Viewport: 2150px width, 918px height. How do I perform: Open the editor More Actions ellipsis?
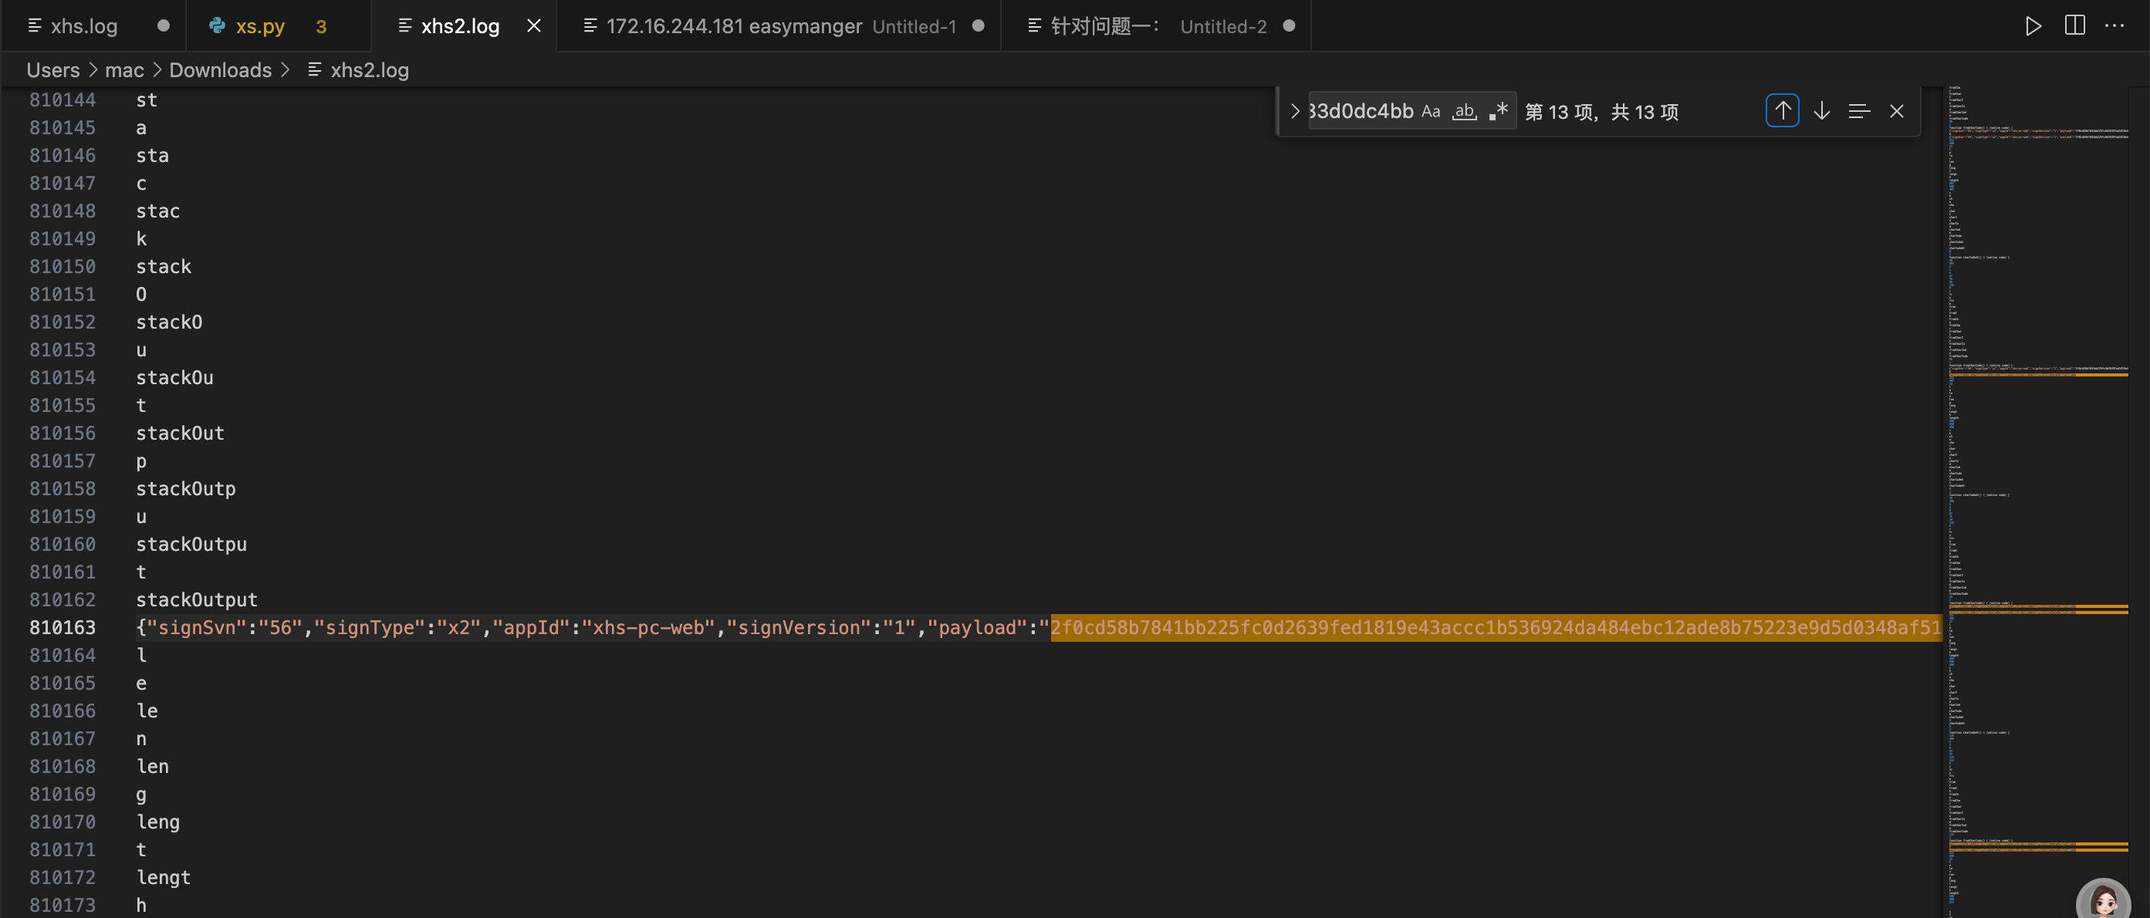pyautogui.click(x=2114, y=26)
